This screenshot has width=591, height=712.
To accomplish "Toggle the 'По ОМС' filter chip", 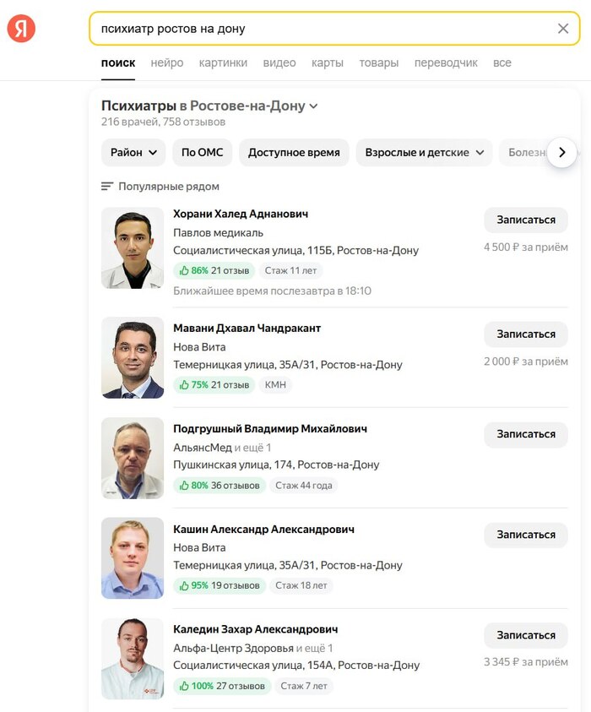I will coord(202,153).
